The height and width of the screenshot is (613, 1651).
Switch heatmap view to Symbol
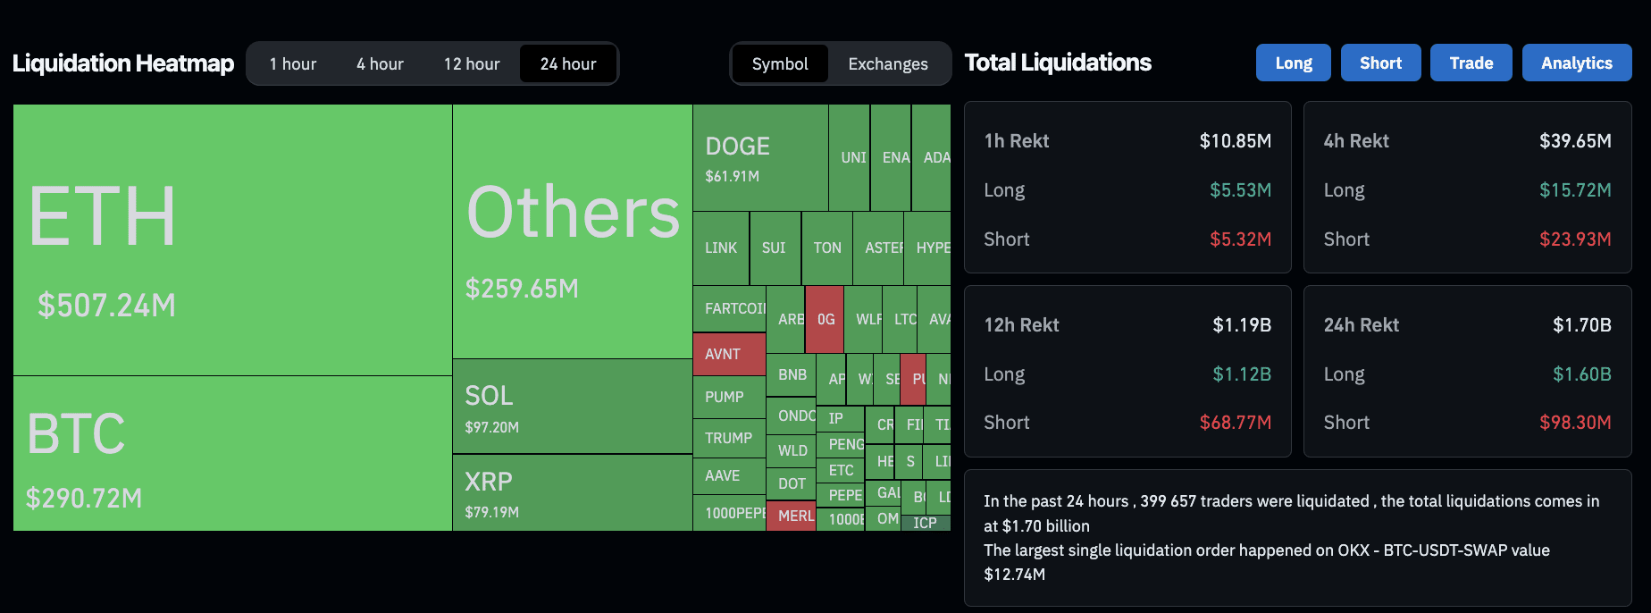click(780, 63)
